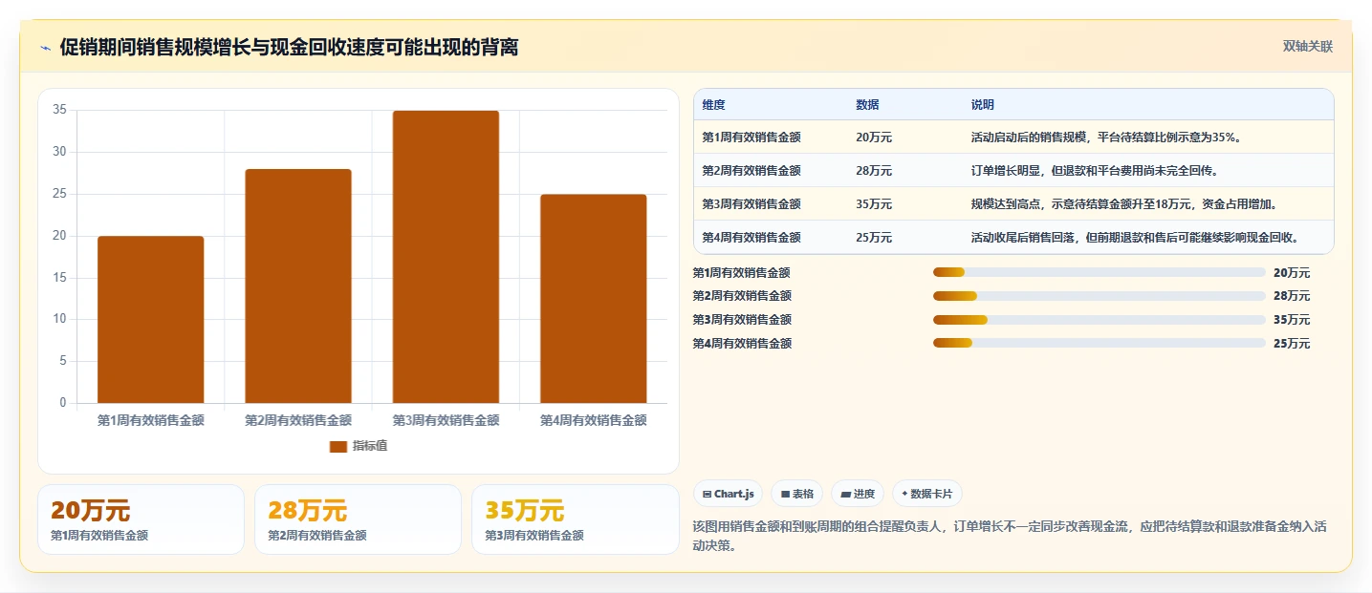
Task: Select the 数据卡片 chip
Action: [x=926, y=494]
